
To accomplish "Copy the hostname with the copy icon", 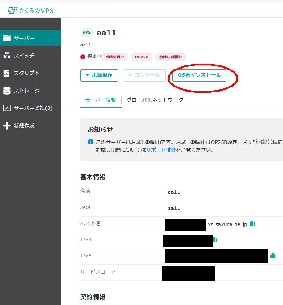I will point(252,223).
